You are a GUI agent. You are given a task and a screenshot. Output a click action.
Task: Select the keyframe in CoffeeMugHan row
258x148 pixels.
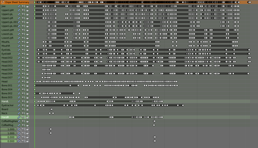pyautogui.click(x=154, y=121)
